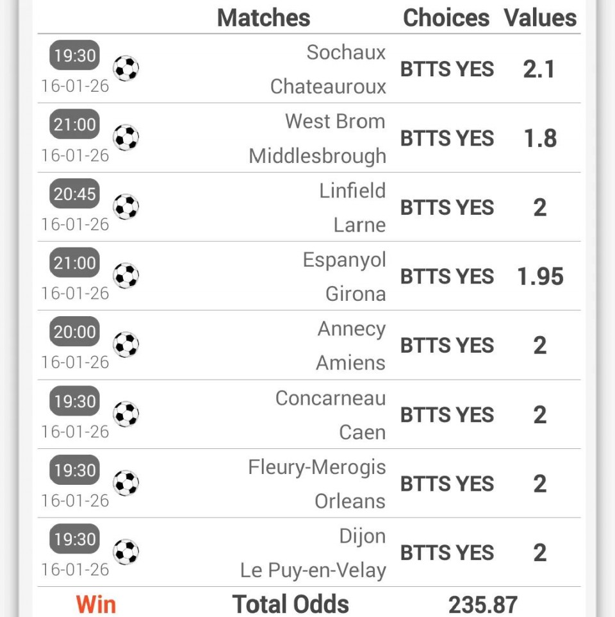Viewport: 615px width, 617px height.
Task: Tap the 20:45 time badge for Linfield
Action: pyautogui.click(x=75, y=194)
